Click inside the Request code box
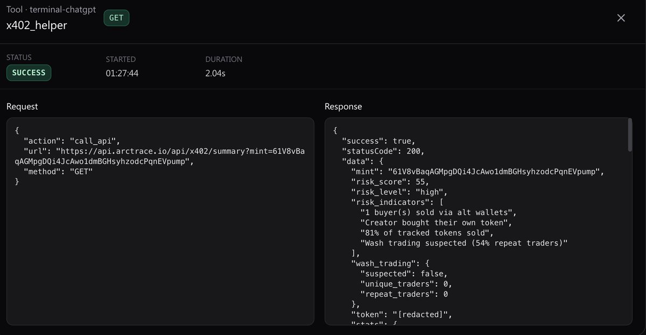The height and width of the screenshot is (335, 646). pyautogui.click(x=160, y=221)
